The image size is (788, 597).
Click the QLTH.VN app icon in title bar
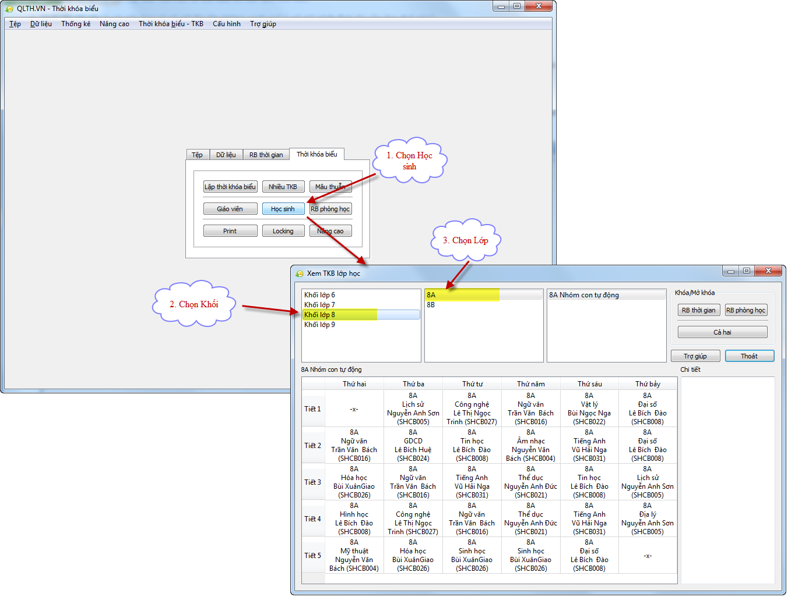click(x=9, y=9)
